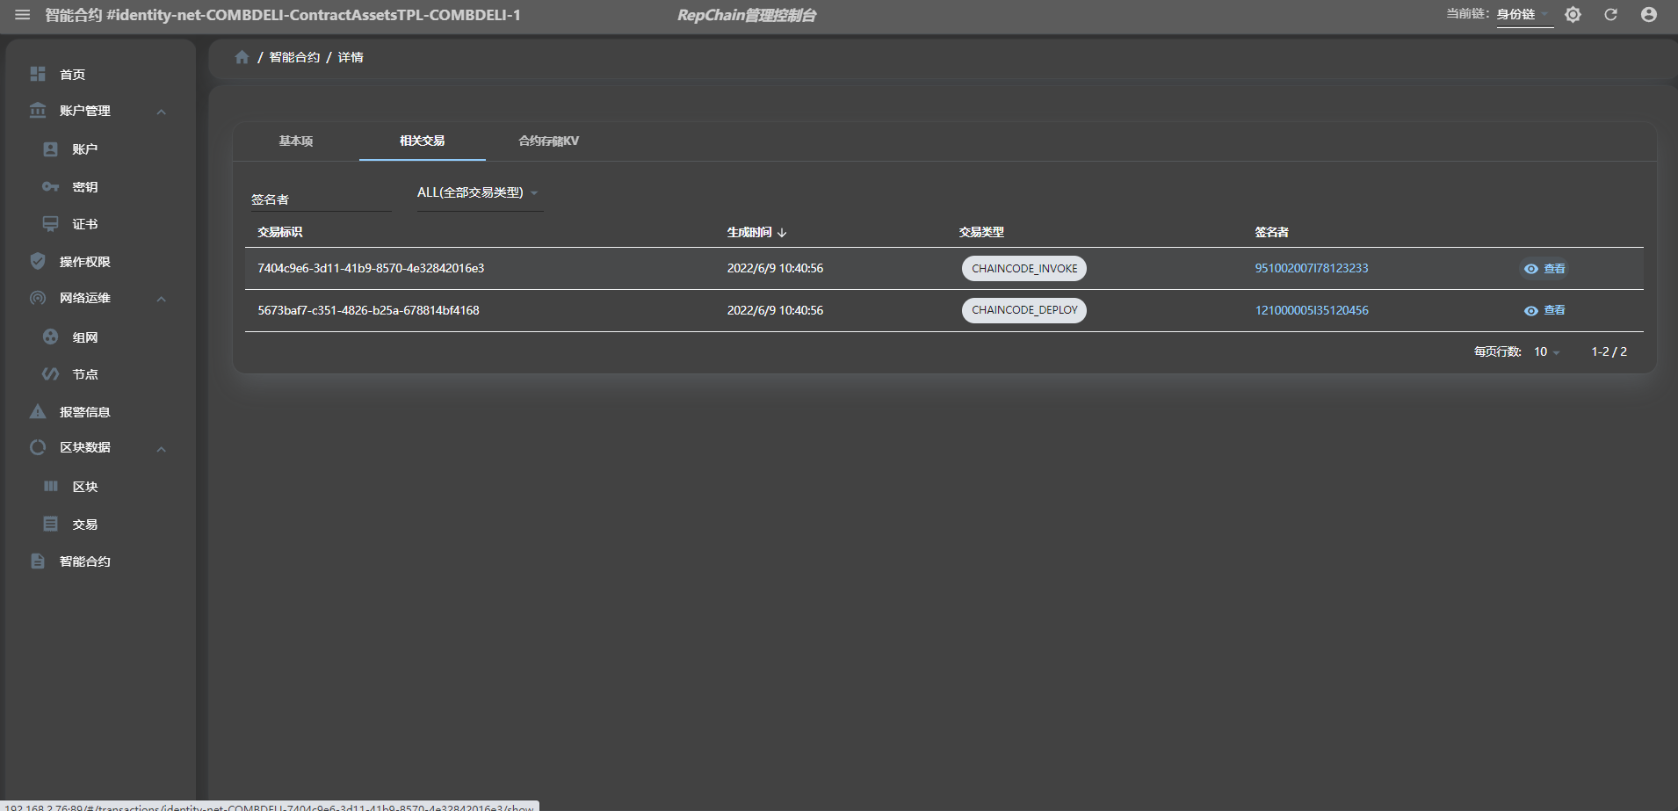Click the 证书 certificate icon

point(51,224)
